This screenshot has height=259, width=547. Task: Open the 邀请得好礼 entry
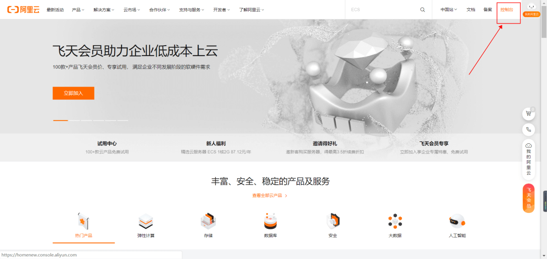(x=325, y=147)
